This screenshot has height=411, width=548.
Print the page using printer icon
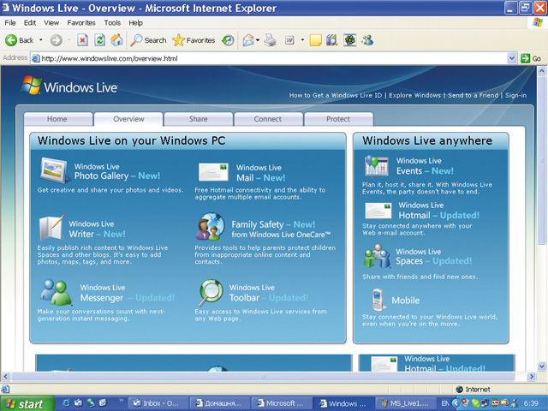pyautogui.click(x=271, y=40)
